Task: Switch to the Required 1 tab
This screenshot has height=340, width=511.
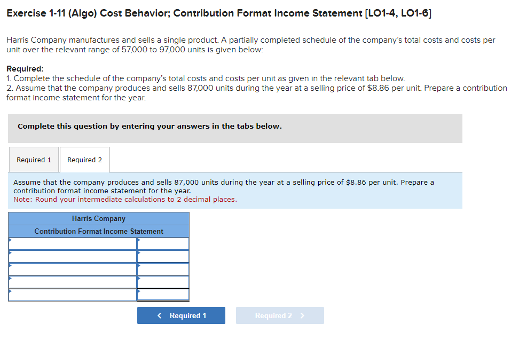Action: click(34, 160)
